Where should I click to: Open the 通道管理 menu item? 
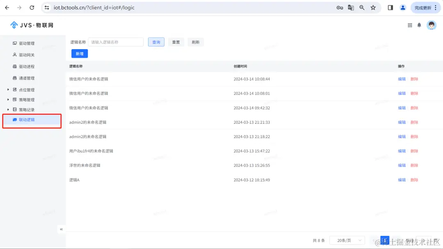(27, 78)
